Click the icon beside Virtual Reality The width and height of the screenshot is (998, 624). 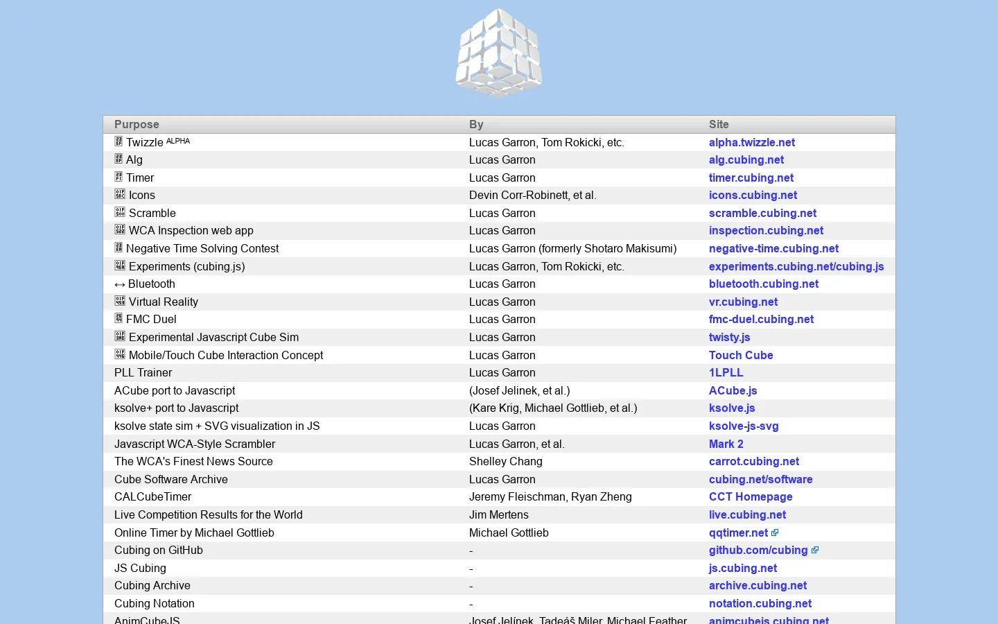point(120,301)
